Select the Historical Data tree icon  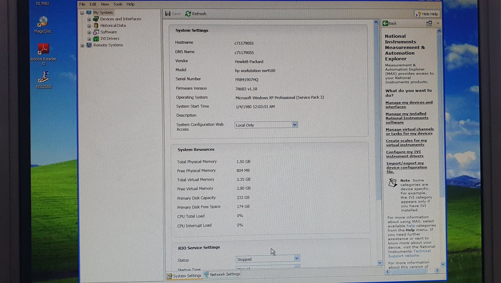(x=96, y=26)
